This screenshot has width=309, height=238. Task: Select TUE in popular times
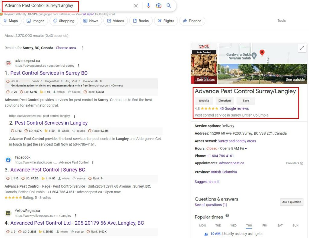point(218,226)
